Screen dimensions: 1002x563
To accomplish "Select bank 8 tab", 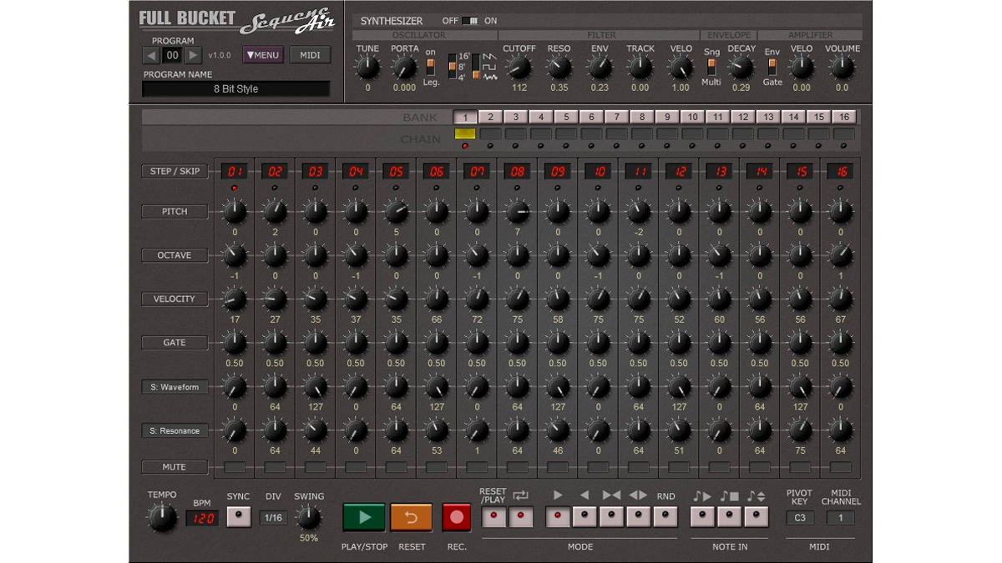I will (641, 118).
